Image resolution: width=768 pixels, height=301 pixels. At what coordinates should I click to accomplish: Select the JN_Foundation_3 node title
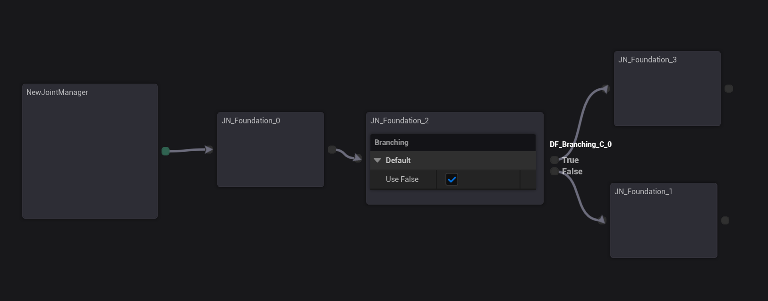pos(648,60)
